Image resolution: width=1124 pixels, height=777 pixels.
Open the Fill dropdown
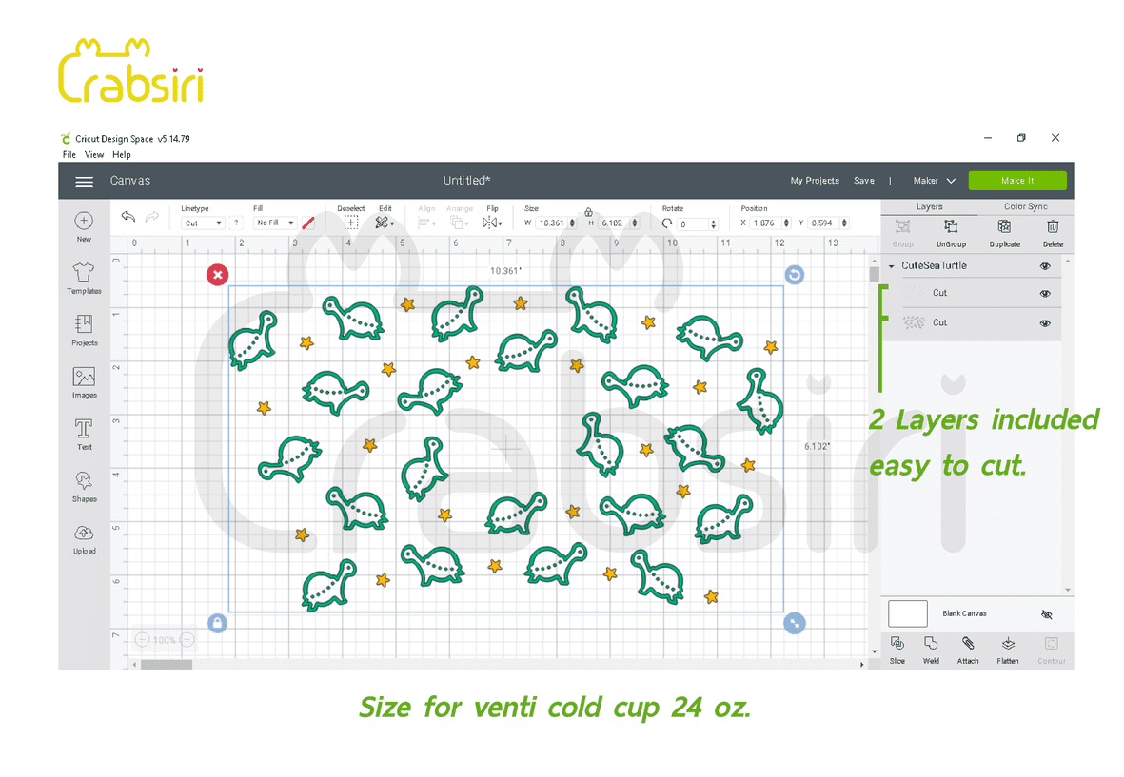(275, 223)
